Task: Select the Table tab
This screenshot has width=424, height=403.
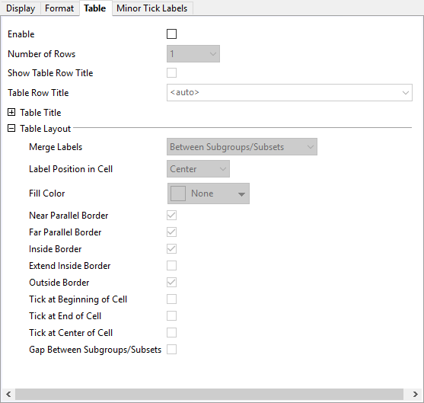Action: [x=95, y=8]
